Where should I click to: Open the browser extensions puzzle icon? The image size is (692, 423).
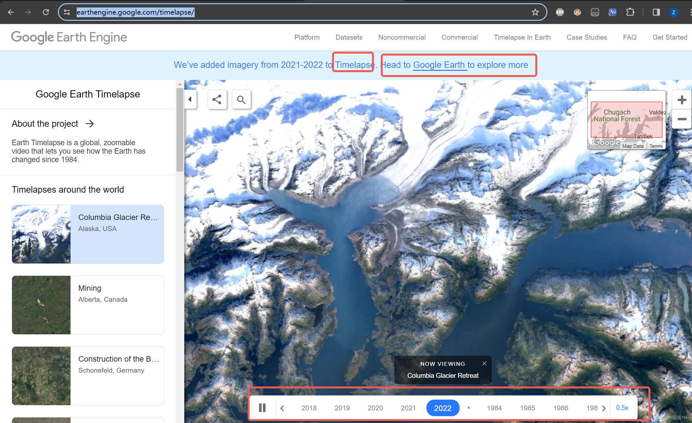630,12
